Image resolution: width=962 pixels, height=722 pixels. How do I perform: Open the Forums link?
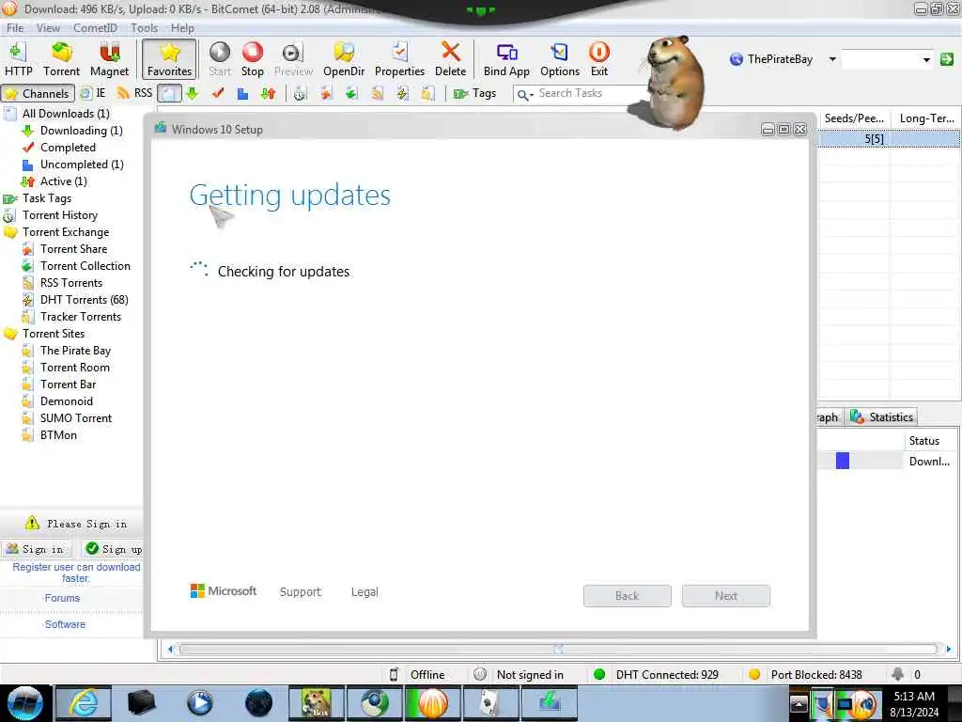point(62,598)
